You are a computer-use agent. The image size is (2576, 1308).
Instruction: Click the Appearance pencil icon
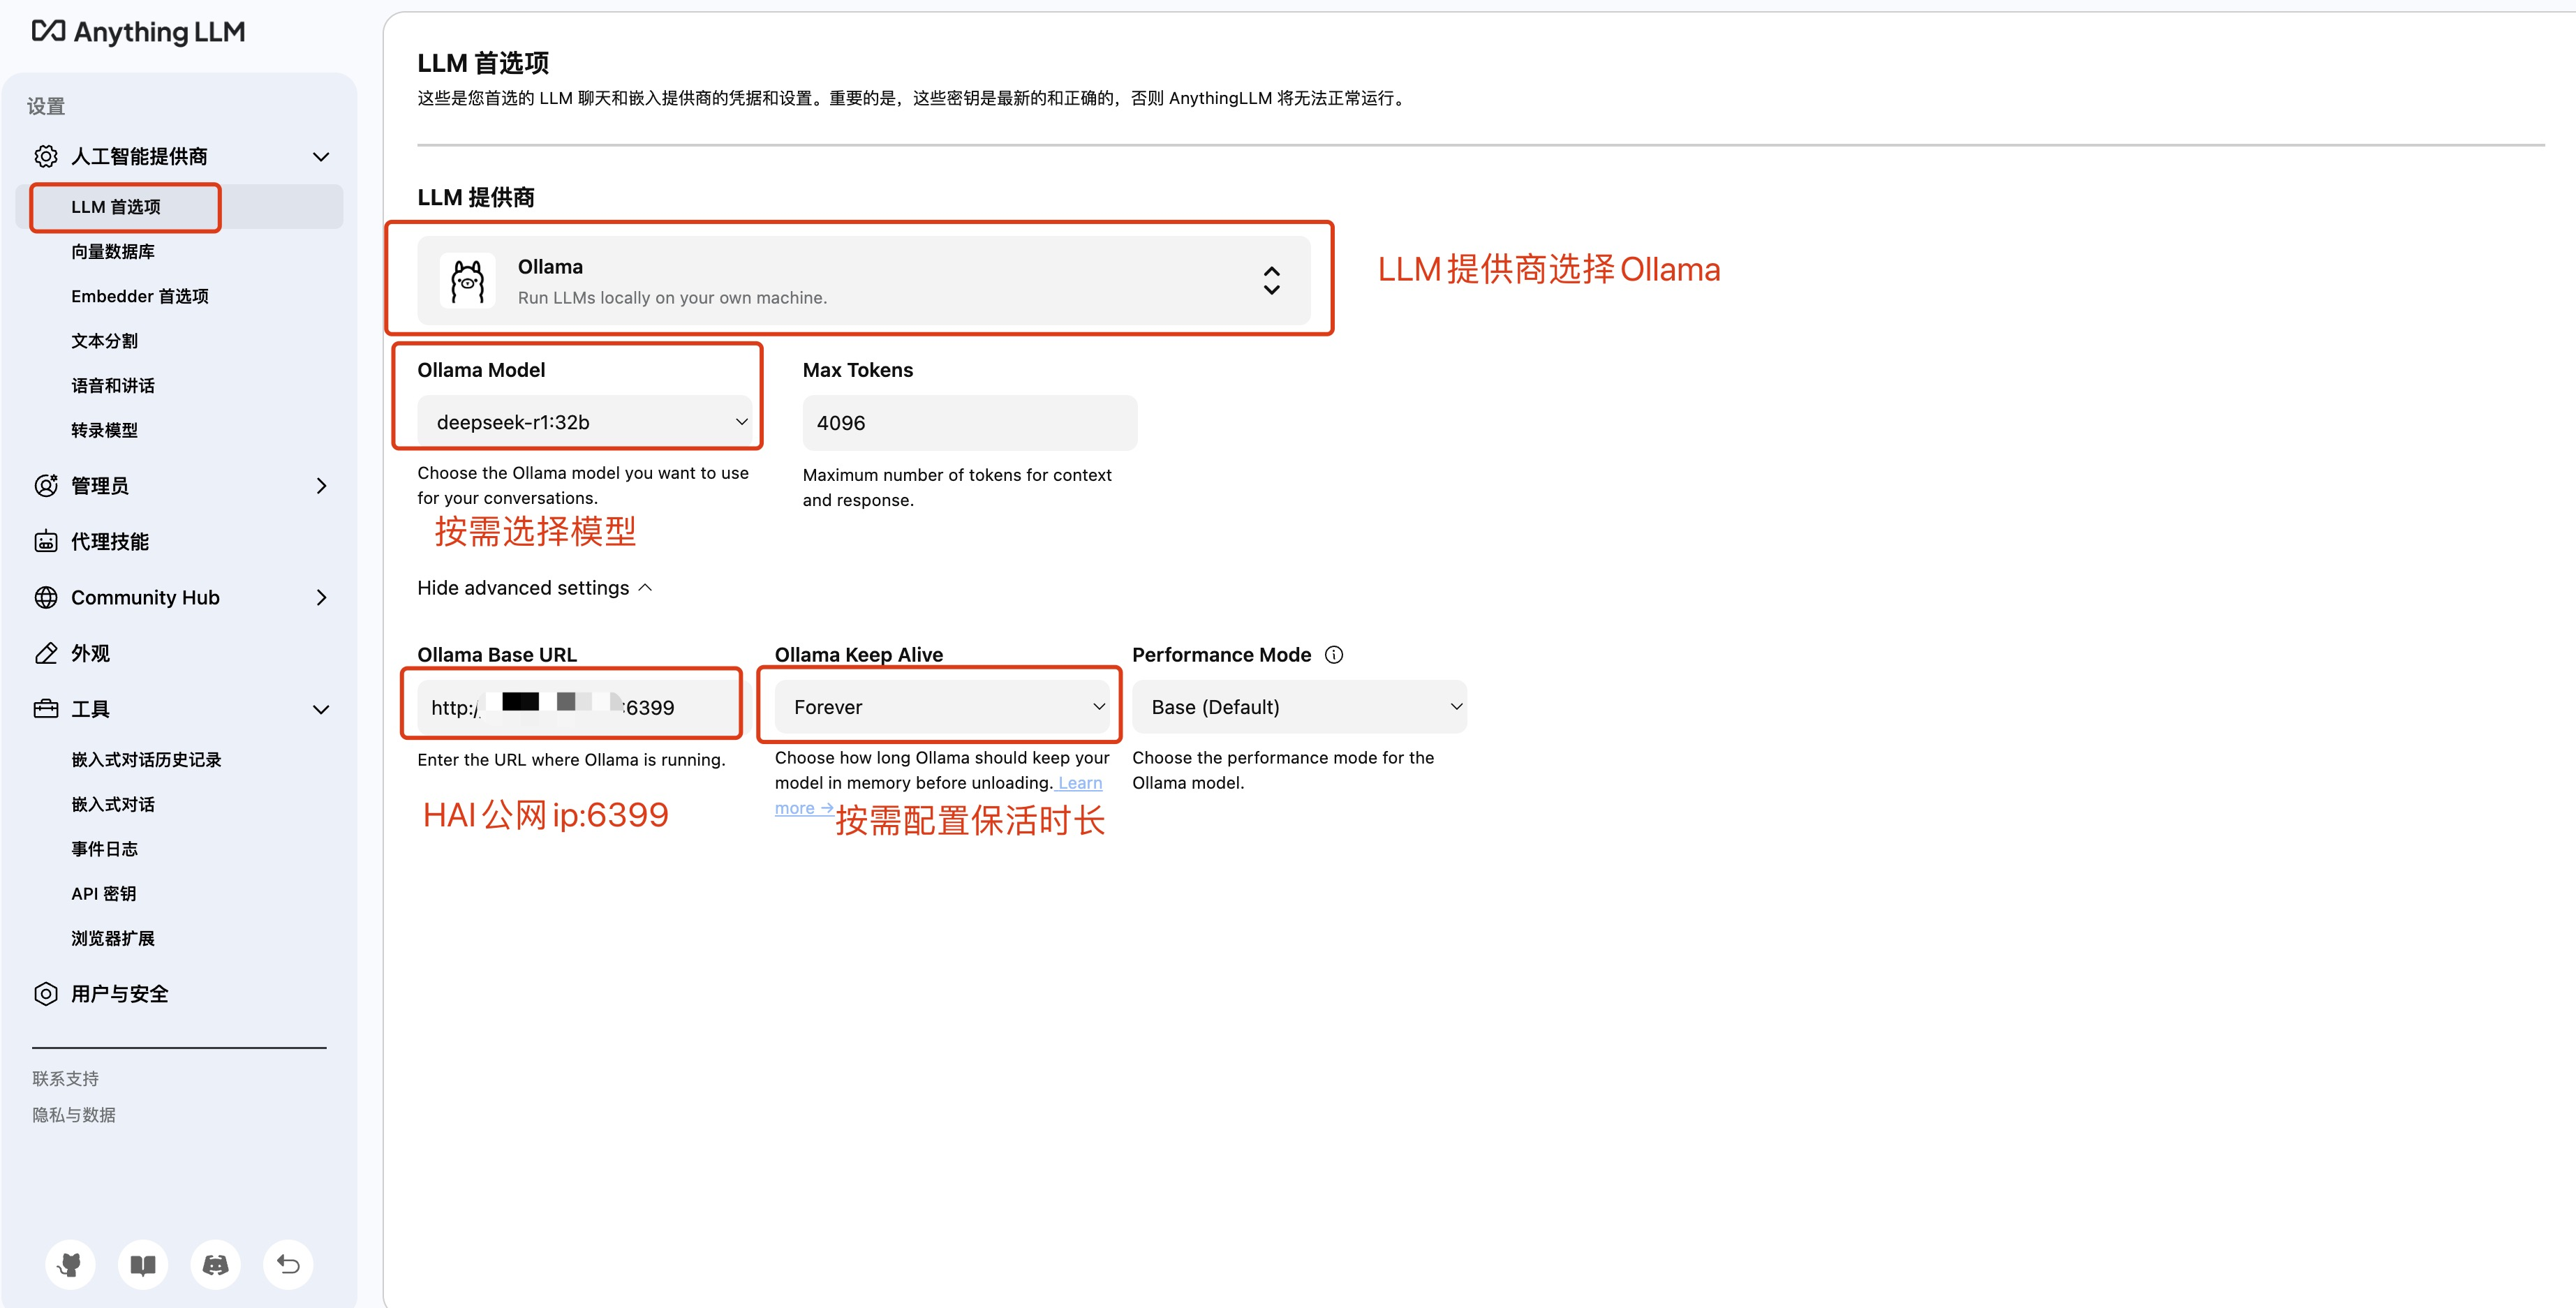46,653
